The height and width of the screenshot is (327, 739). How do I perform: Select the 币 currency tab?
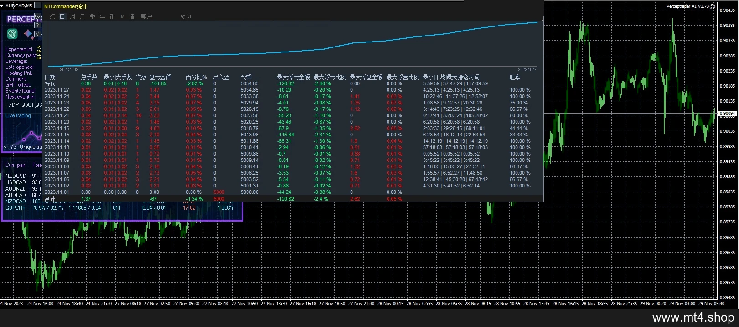[x=112, y=16]
